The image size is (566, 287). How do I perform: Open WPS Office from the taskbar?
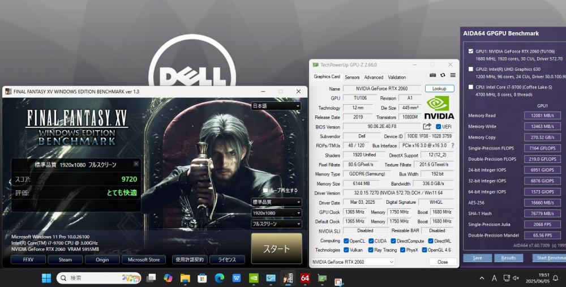237,278
